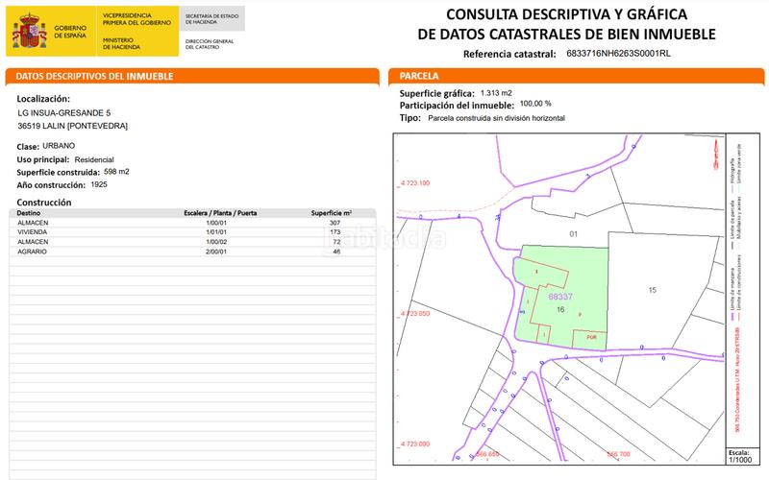
Task: Click the Escala 1/1000 scale box
Action: tap(737, 455)
